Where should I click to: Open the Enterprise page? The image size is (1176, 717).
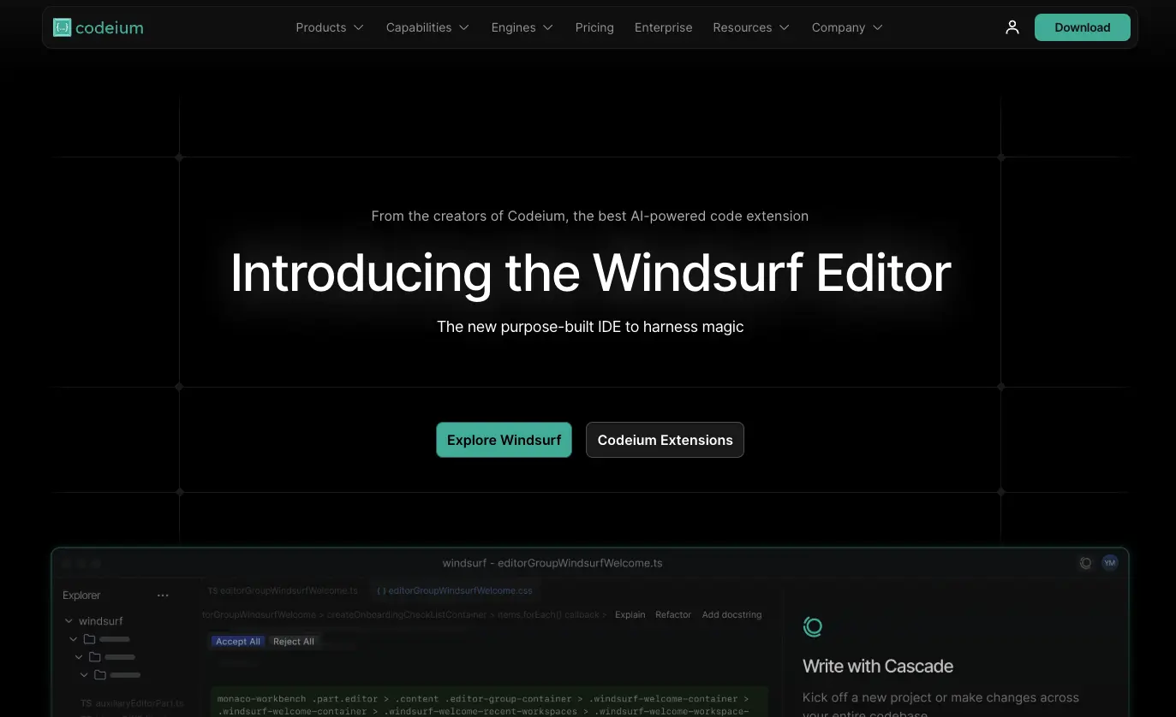coord(663,27)
